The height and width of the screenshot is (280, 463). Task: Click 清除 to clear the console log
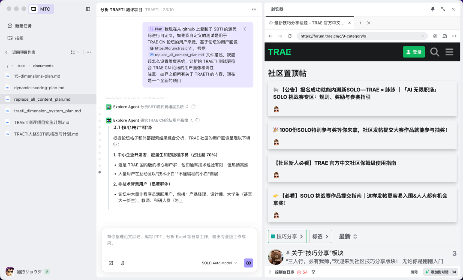(x=413, y=272)
